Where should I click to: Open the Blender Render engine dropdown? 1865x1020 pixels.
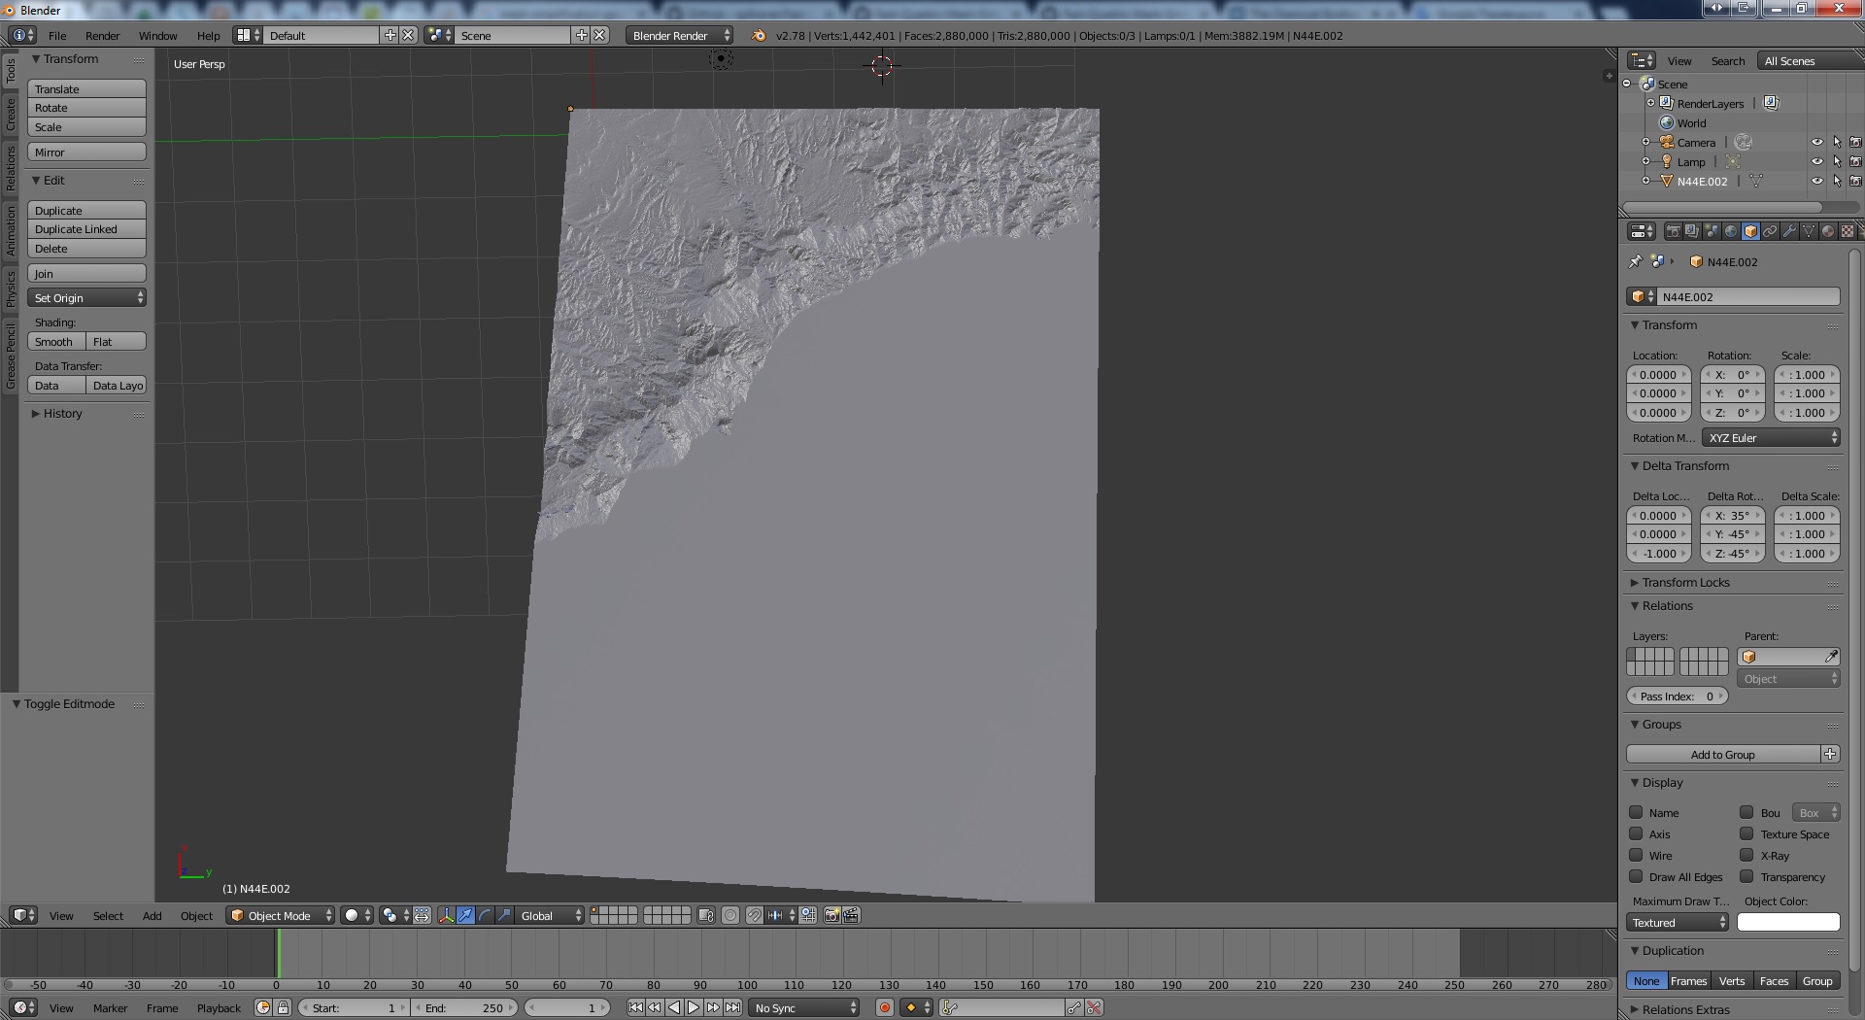[x=679, y=35]
